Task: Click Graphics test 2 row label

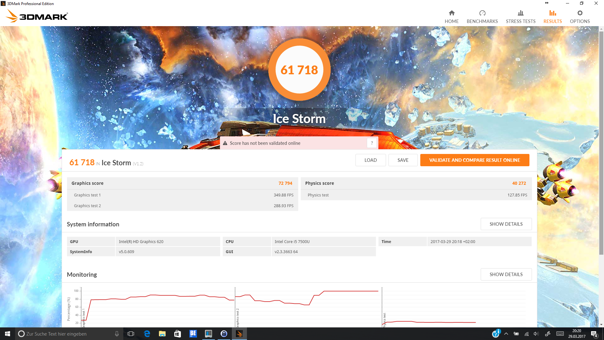Action: click(x=87, y=206)
